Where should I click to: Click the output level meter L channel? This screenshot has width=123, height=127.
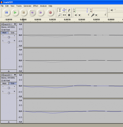click(82, 9)
